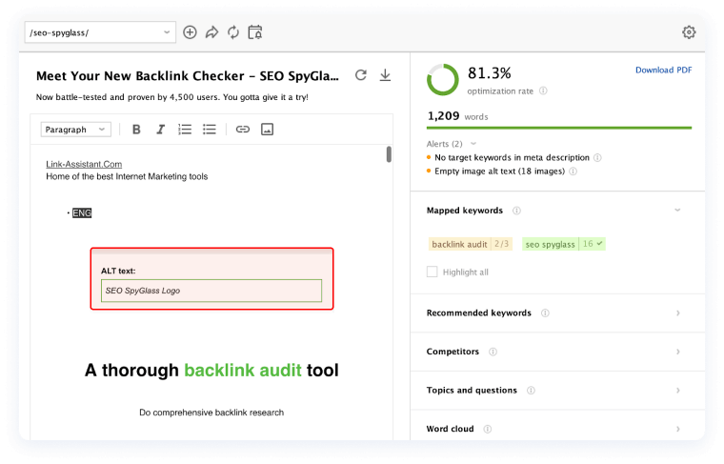Click the share arrow icon in toolbar
This screenshot has height=464, width=724.
pyautogui.click(x=211, y=32)
